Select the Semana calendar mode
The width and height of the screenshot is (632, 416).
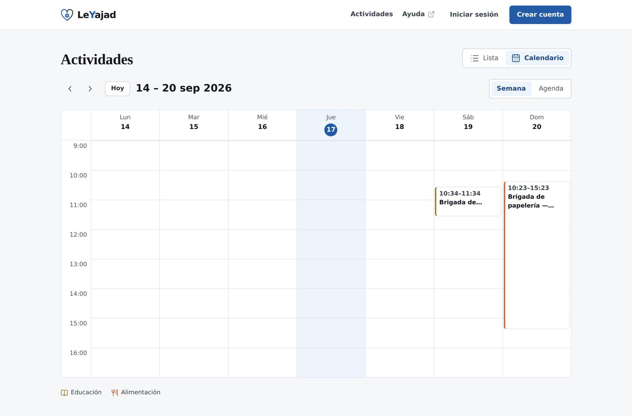coord(511,88)
